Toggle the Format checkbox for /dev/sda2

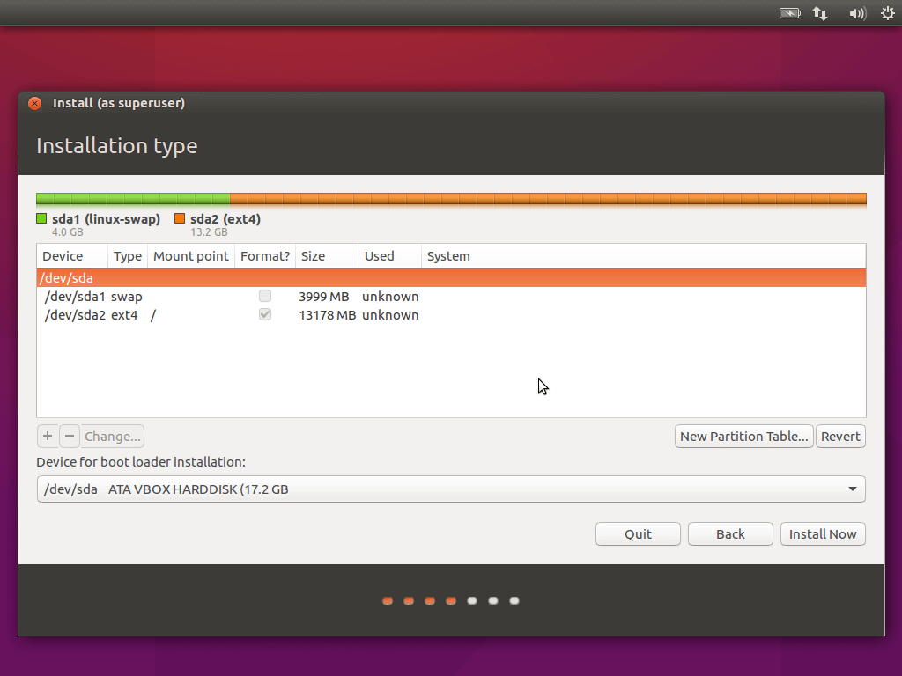(x=265, y=314)
